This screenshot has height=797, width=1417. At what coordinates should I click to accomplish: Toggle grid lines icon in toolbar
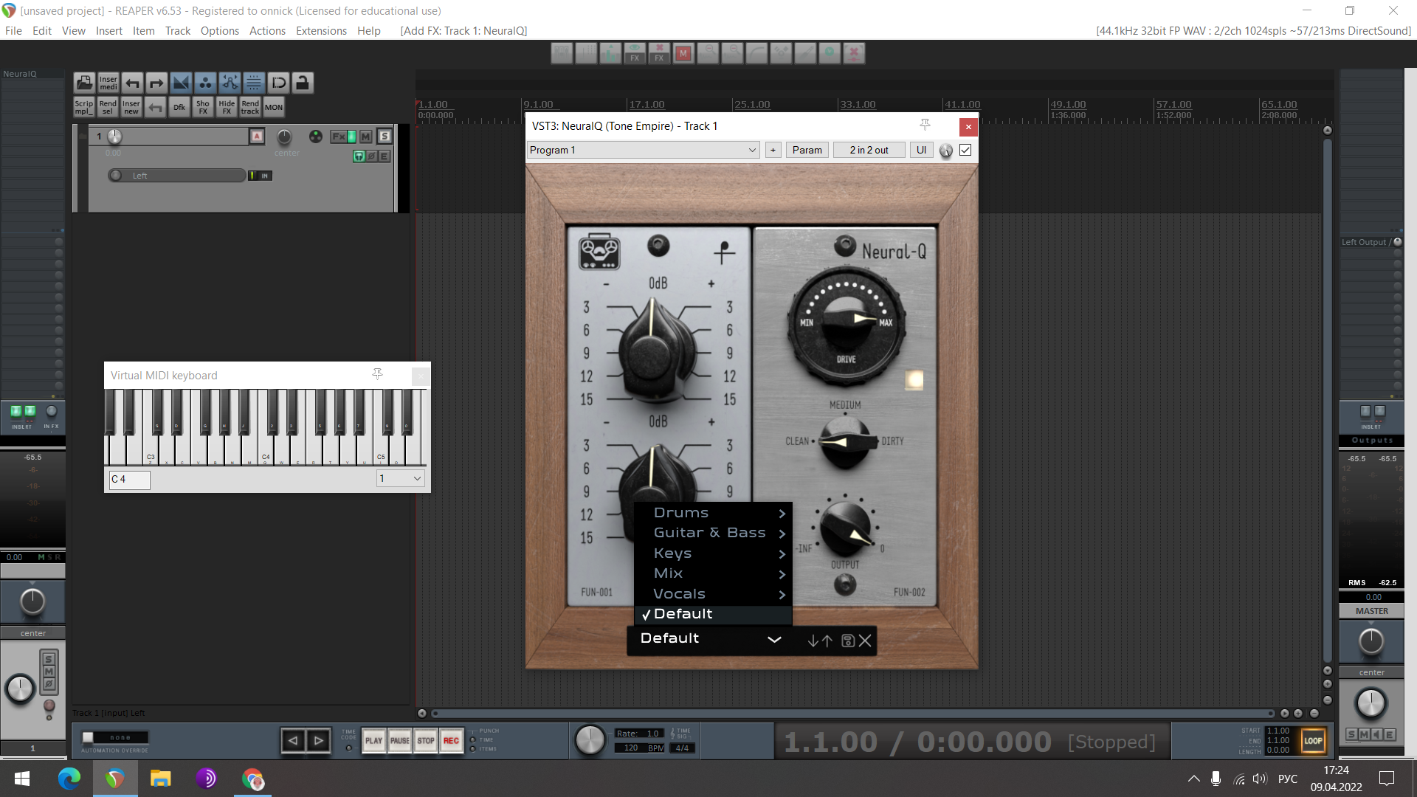254,83
